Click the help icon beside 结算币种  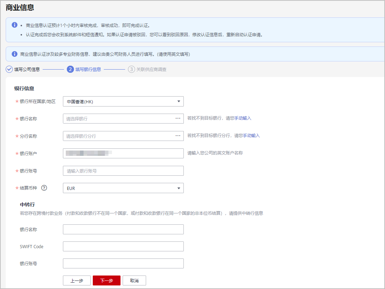click(44, 188)
